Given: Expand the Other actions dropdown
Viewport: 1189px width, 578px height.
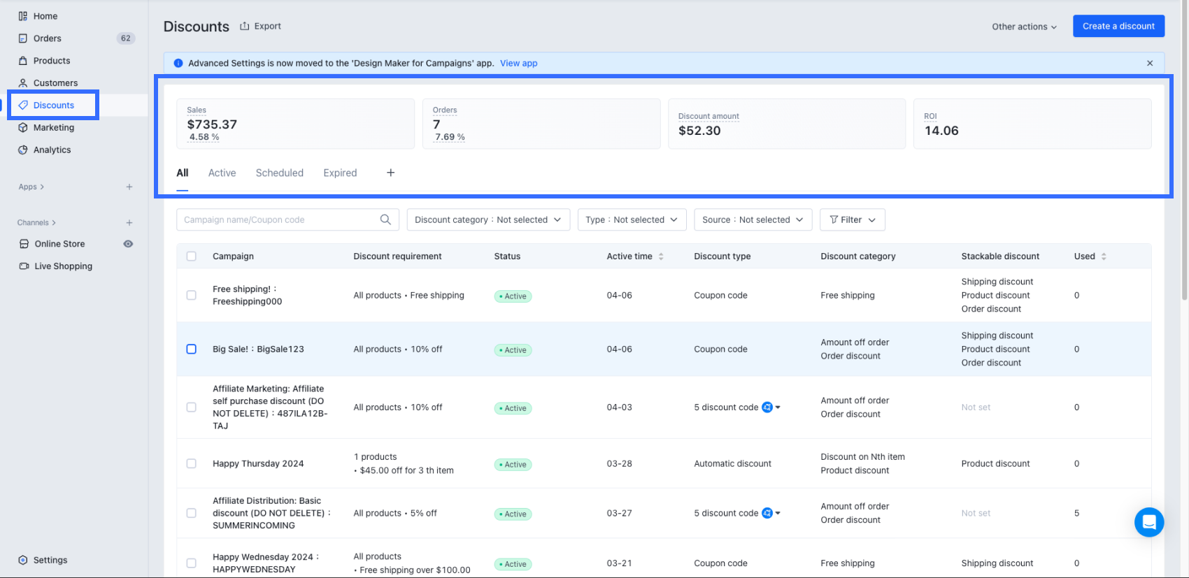Looking at the screenshot, I should 1024,27.
